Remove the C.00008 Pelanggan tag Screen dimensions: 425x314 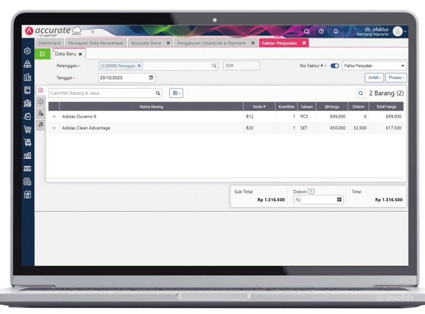[139, 66]
